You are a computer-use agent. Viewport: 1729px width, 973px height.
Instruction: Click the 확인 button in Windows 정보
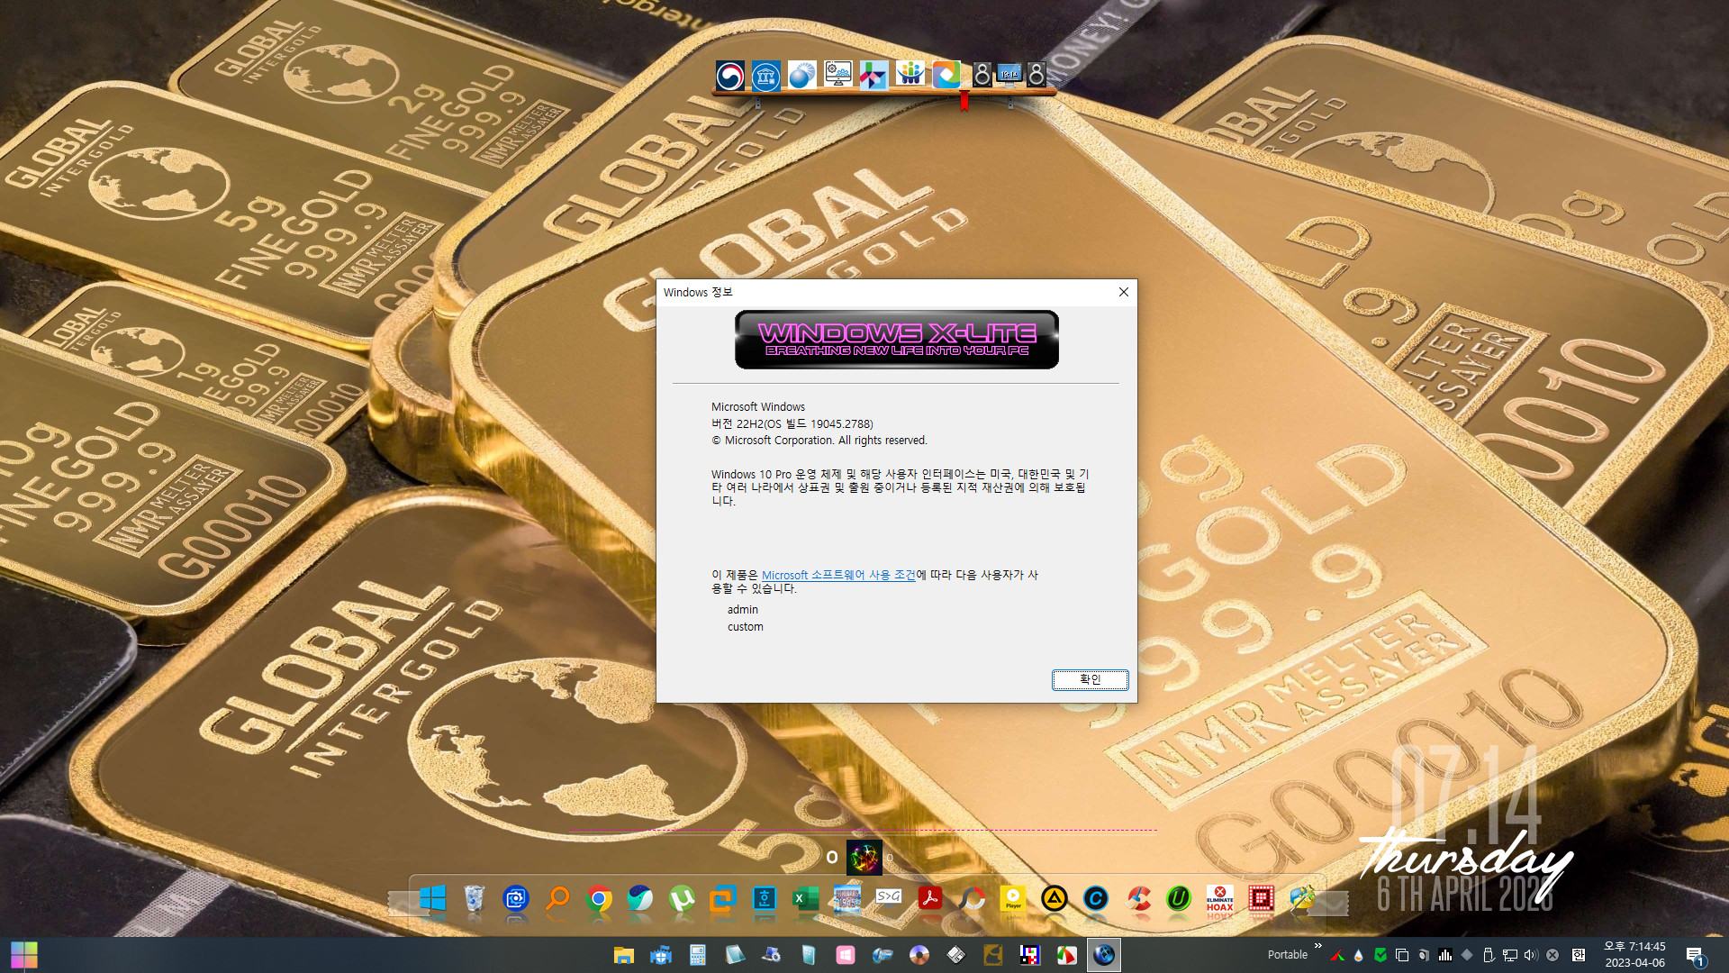point(1090,679)
